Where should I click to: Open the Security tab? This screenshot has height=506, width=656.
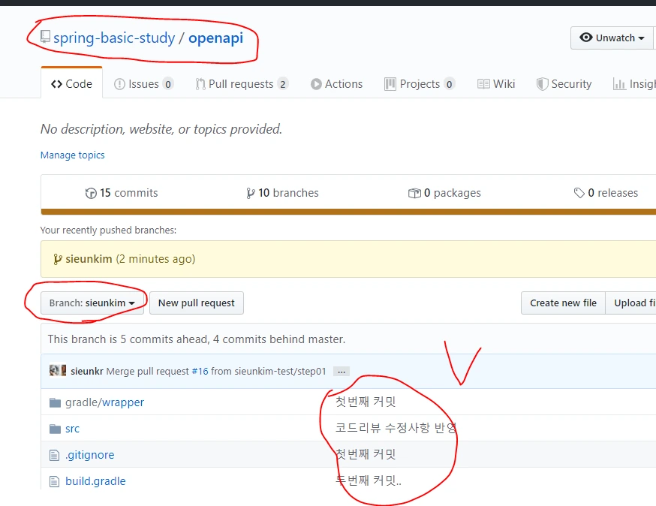click(x=564, y=84)
